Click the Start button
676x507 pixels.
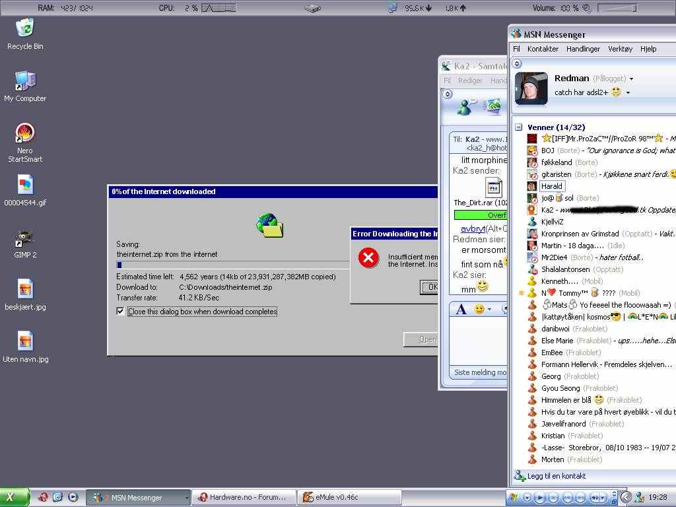click(x=15, y=497)
